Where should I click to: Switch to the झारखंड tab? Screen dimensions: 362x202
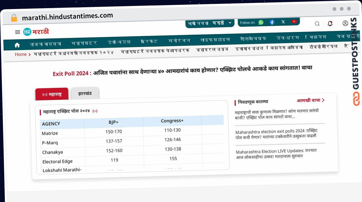click(x=85, y=93)
